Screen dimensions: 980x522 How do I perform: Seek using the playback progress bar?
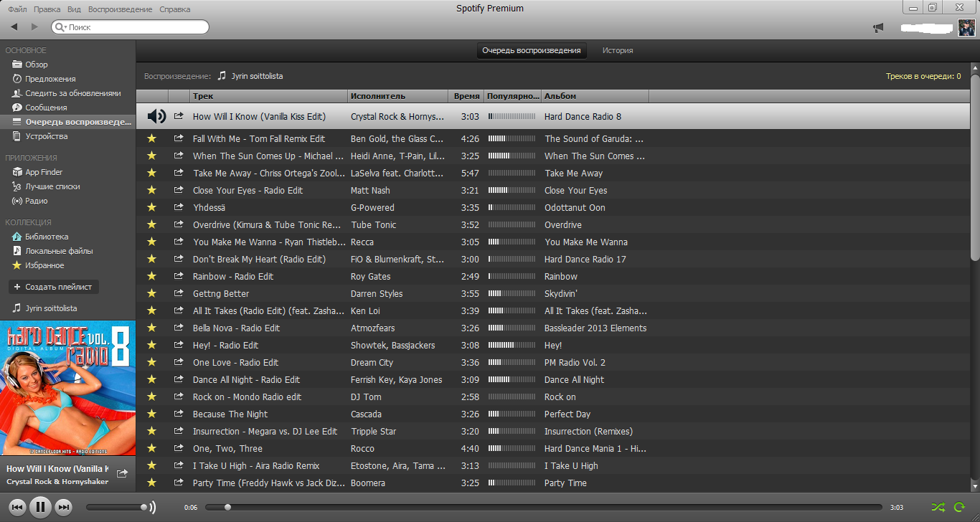point(544,508)
